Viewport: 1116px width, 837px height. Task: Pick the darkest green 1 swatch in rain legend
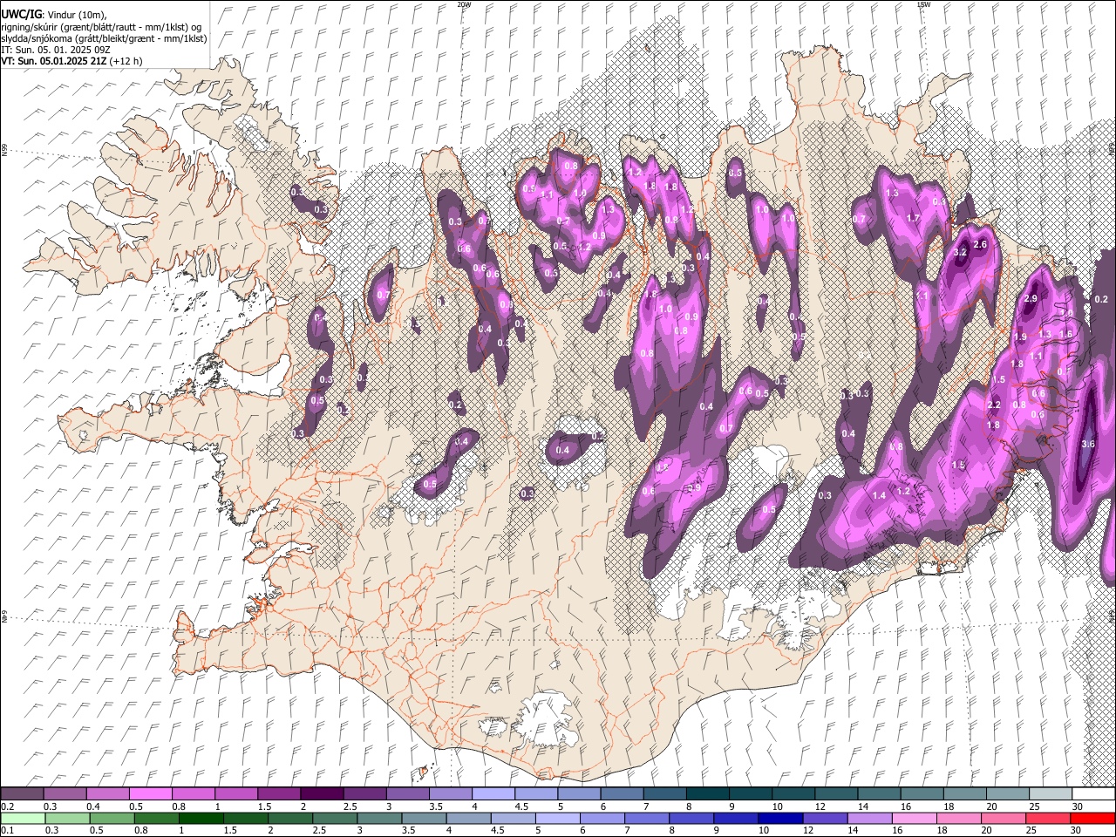[x=201, y=818]
